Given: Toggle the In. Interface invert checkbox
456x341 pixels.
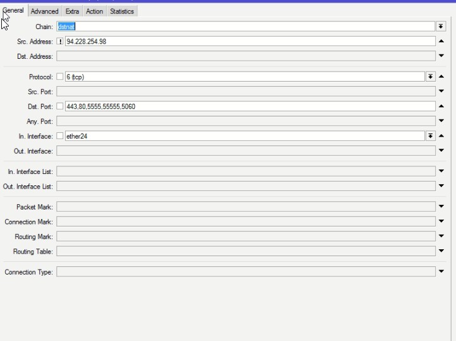Looking at the screenshot, I should tap(60, 136).
